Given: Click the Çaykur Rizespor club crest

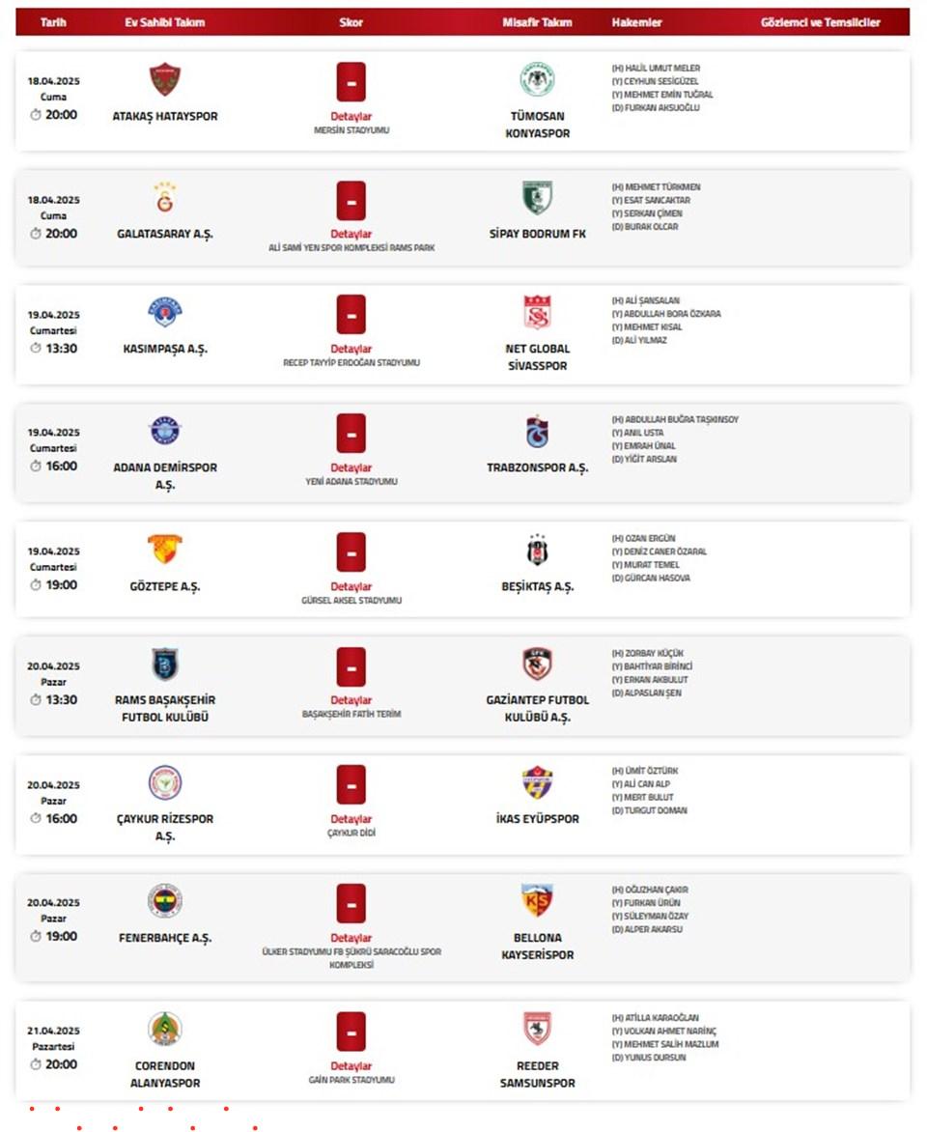Looking at the screenshot, I should 164,782.
